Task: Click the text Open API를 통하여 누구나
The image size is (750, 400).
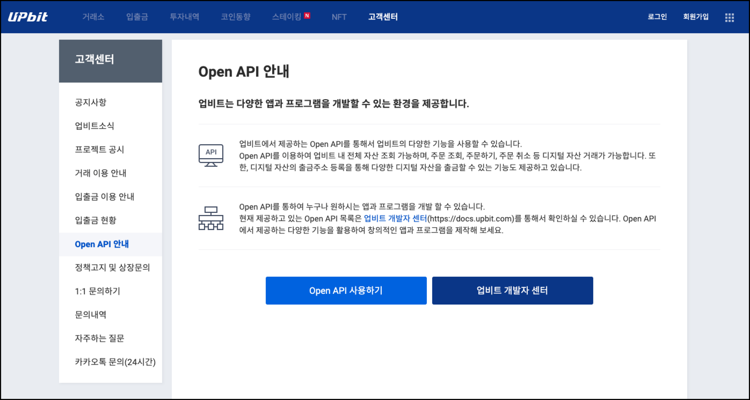Action: (362, 207)
